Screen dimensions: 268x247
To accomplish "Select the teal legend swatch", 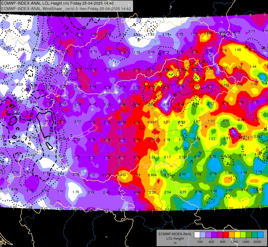I will coord(255,235).
